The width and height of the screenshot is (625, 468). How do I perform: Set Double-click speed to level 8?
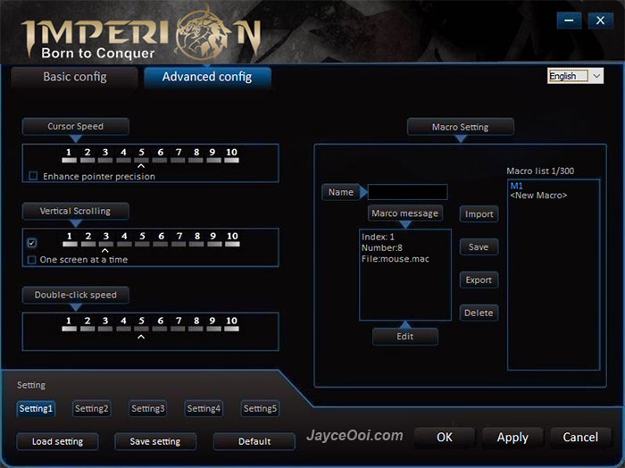tap(196, 324)
